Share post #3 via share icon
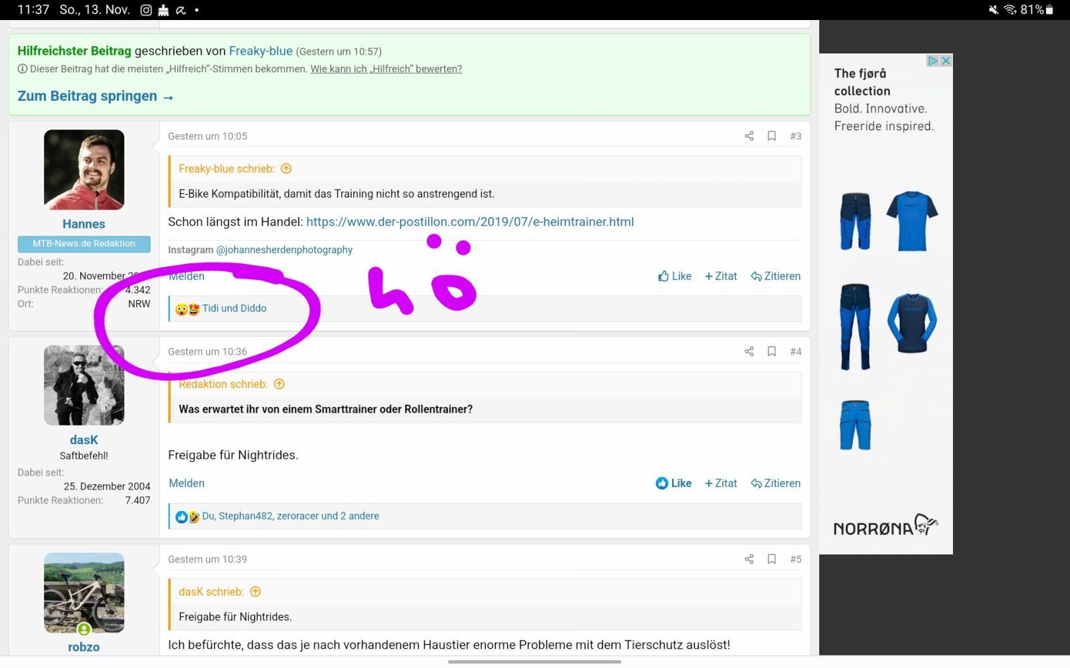Screen dimensions: 1070x668 (x=749, y=136)
